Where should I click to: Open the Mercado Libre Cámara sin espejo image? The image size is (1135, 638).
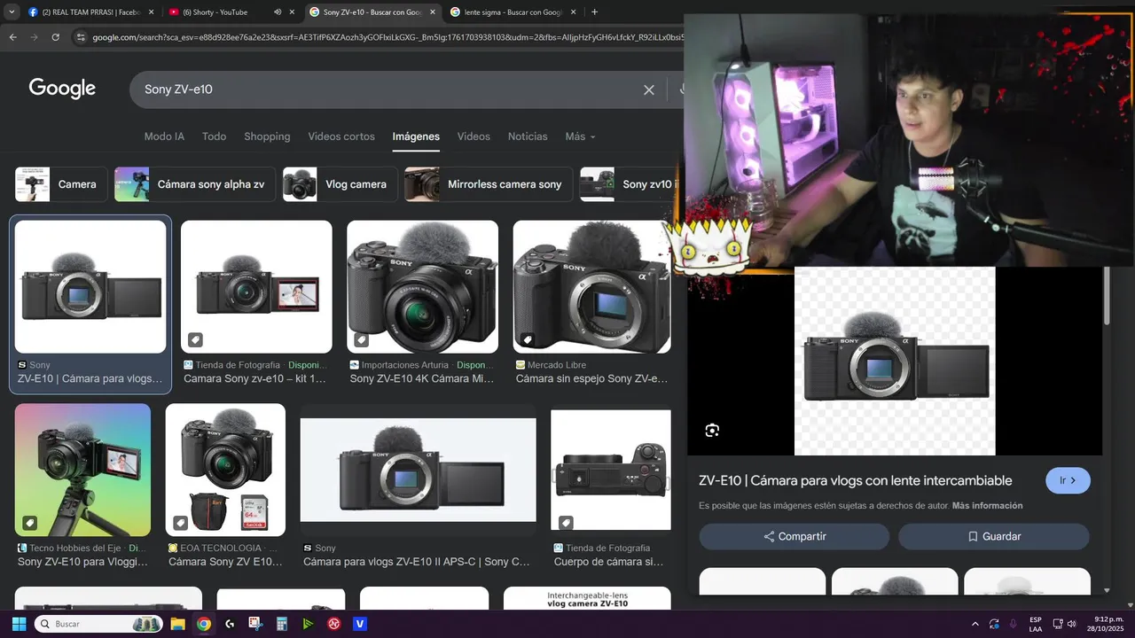pos(591,287)
